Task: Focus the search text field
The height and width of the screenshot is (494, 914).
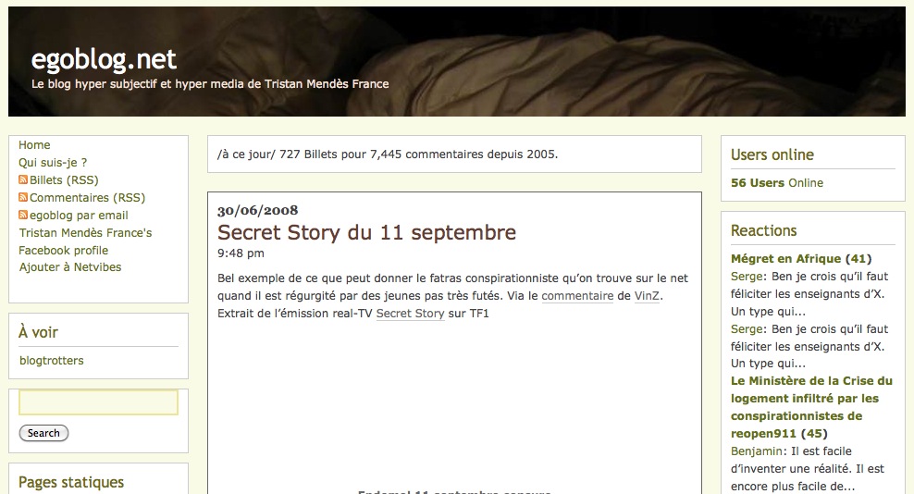Action: point(98,402)
